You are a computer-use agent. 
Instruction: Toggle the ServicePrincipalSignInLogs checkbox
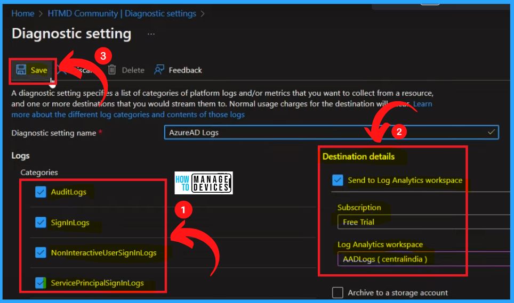pyautogui.click(x=41, y=283)
